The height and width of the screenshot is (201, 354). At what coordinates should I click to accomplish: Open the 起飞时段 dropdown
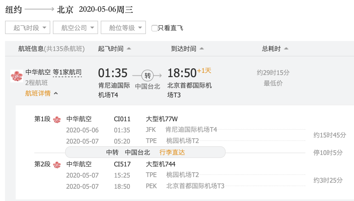click(x=28, y=28)
